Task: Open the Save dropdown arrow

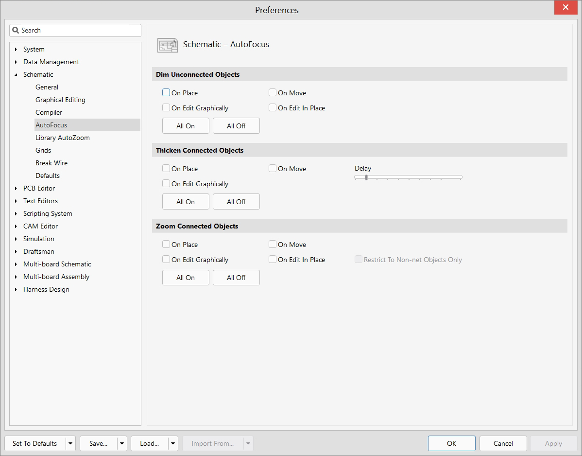Action: click(x=122, y=443)
